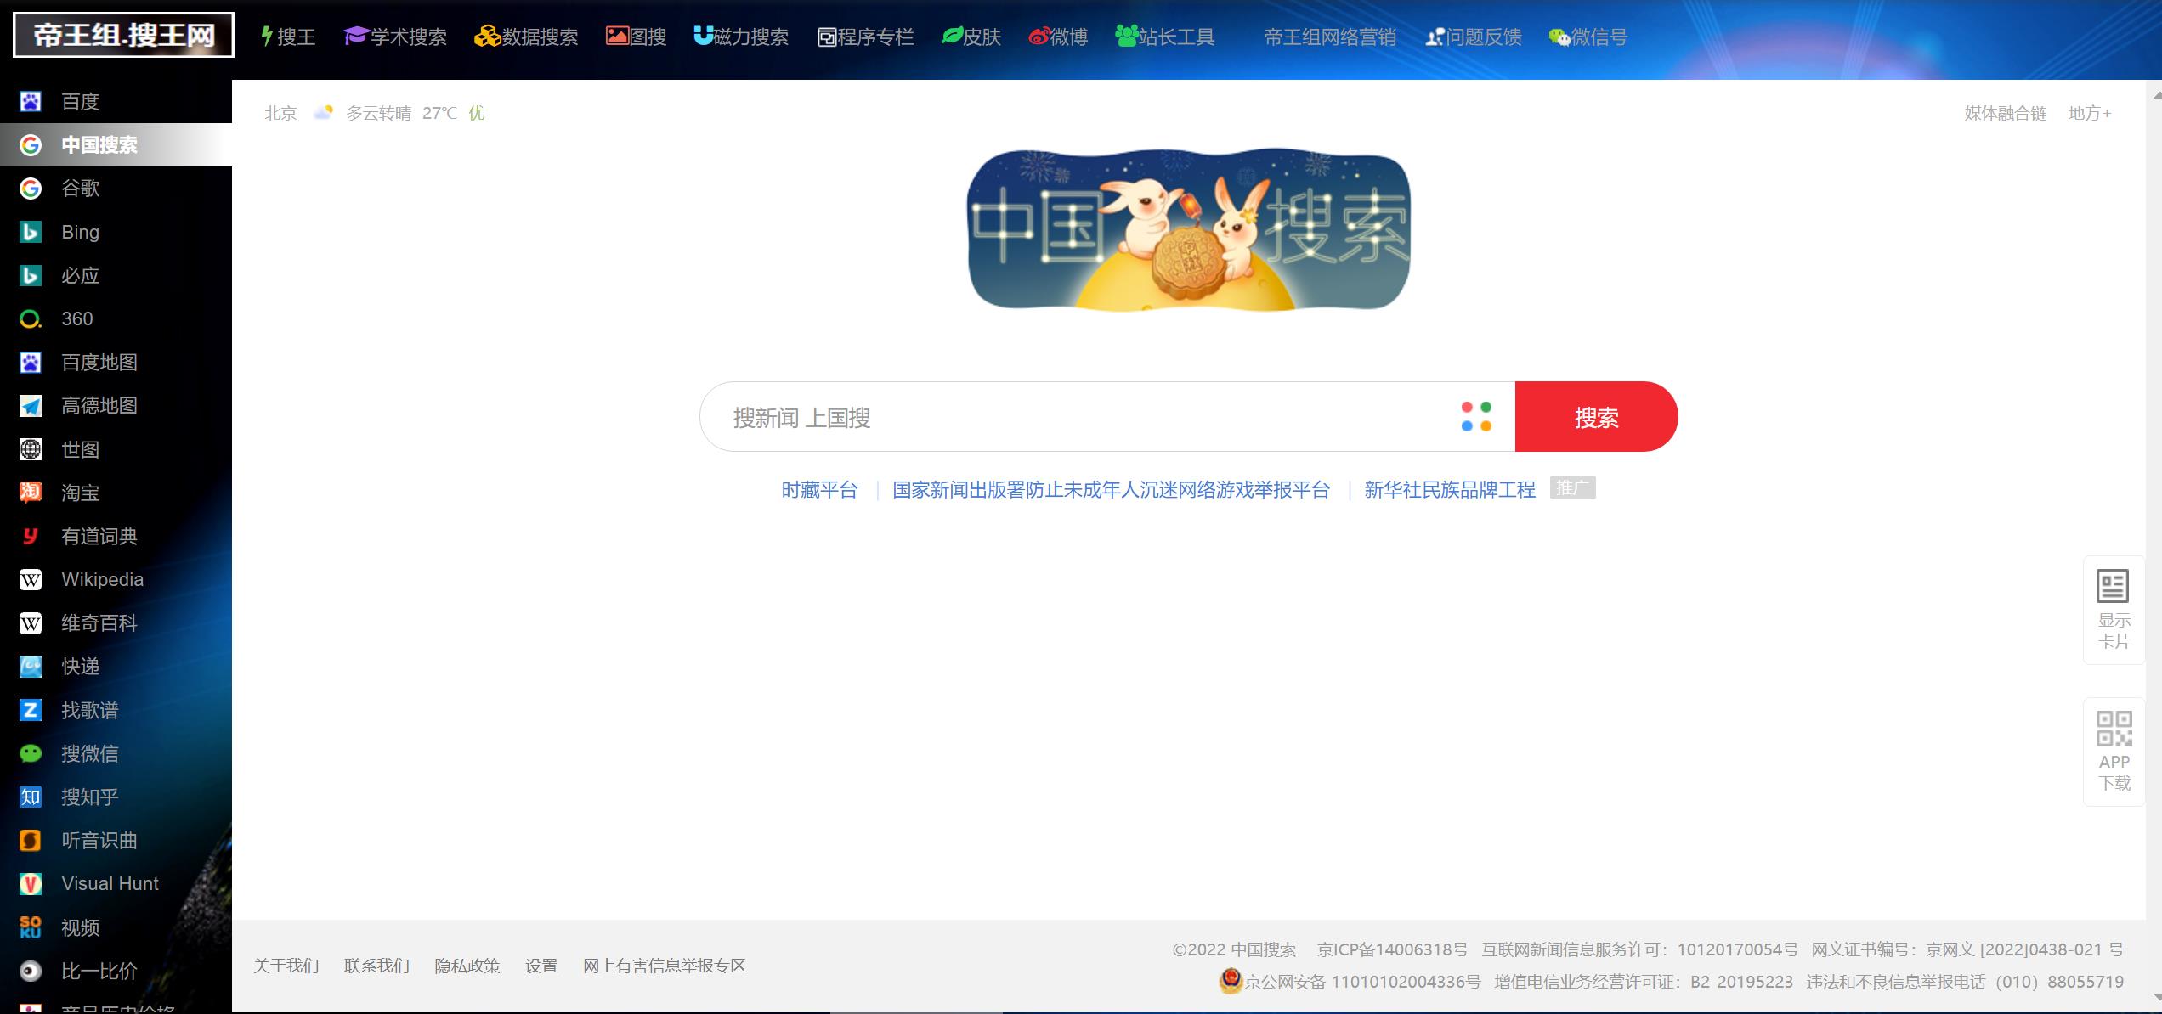2162x1014 pixels.
Task: Expand 地方+ menu
Action: pyautogui.click(x=2090, y=113)
